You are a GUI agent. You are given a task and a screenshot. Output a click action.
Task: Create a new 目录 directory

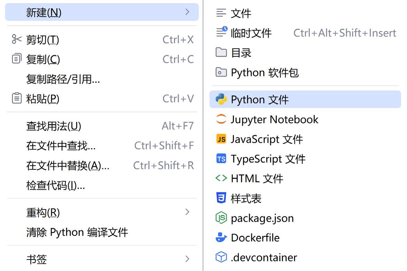pyautogui.click(x=241, y=53)
